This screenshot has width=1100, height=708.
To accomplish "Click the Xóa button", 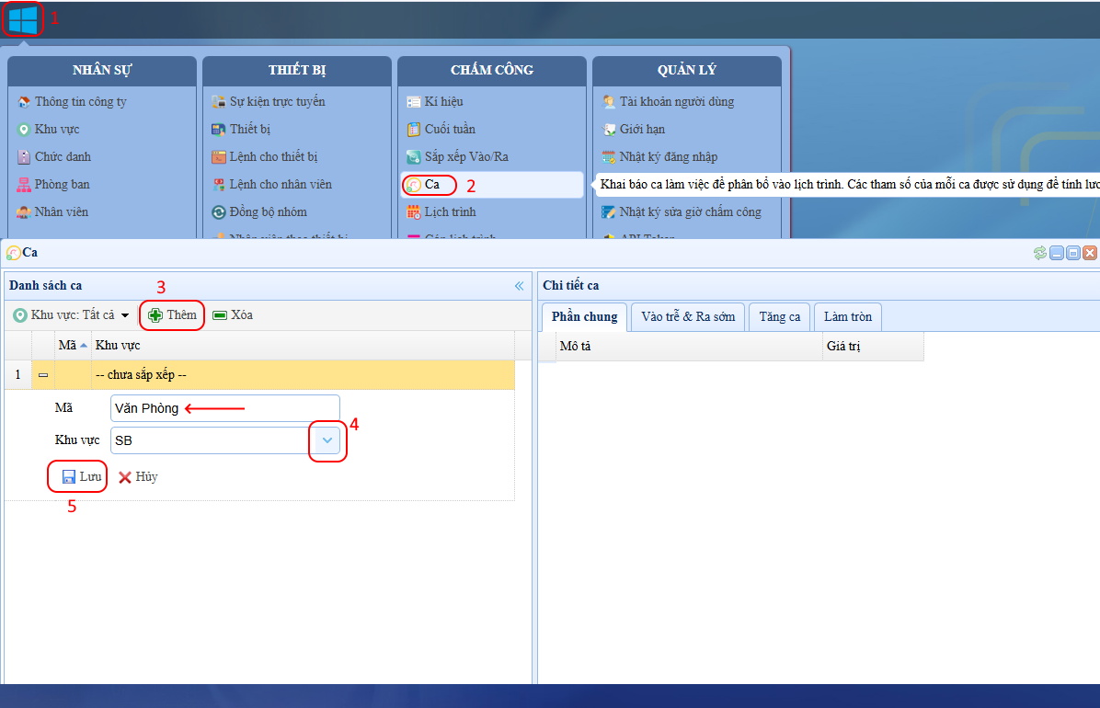I will click(232, 315).
